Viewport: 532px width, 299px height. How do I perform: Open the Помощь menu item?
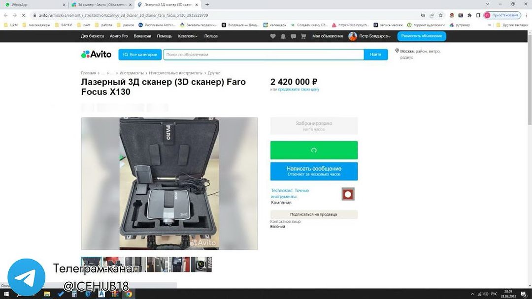[x=164, y=36]
